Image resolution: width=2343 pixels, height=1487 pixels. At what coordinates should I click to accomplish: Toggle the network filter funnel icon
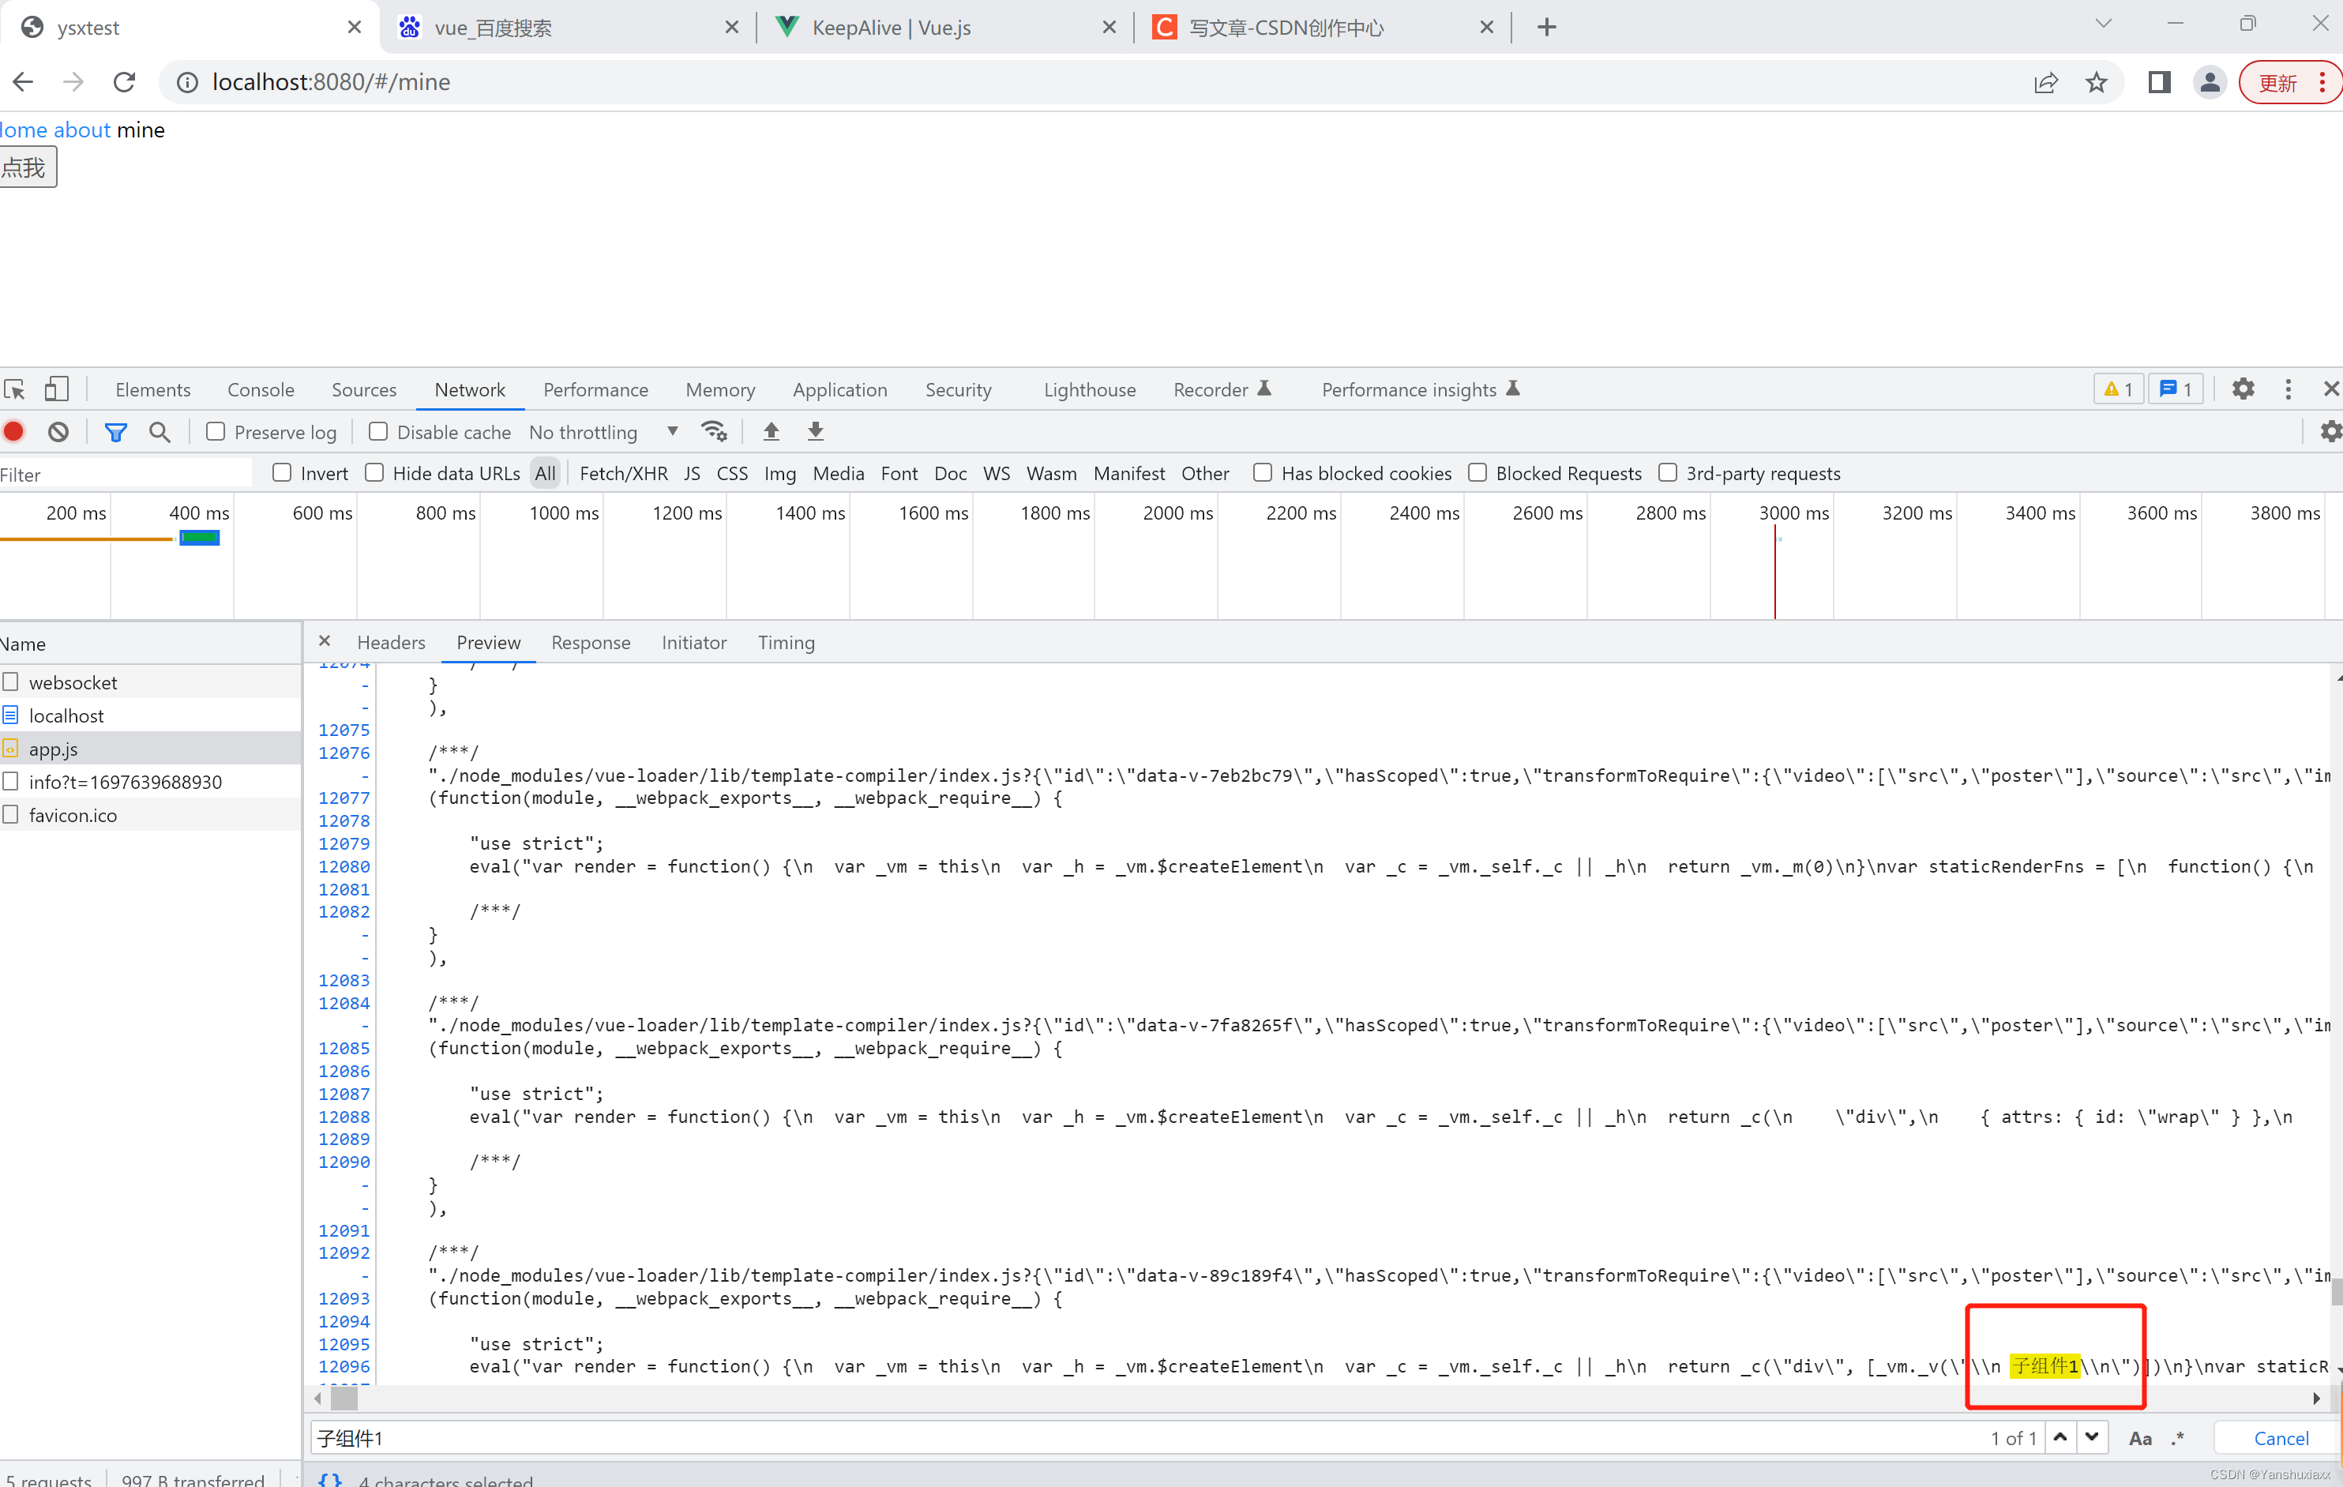[116, 431]
